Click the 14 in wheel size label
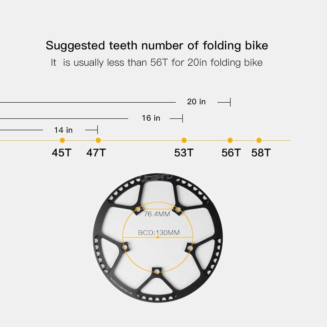 (63, 130)
